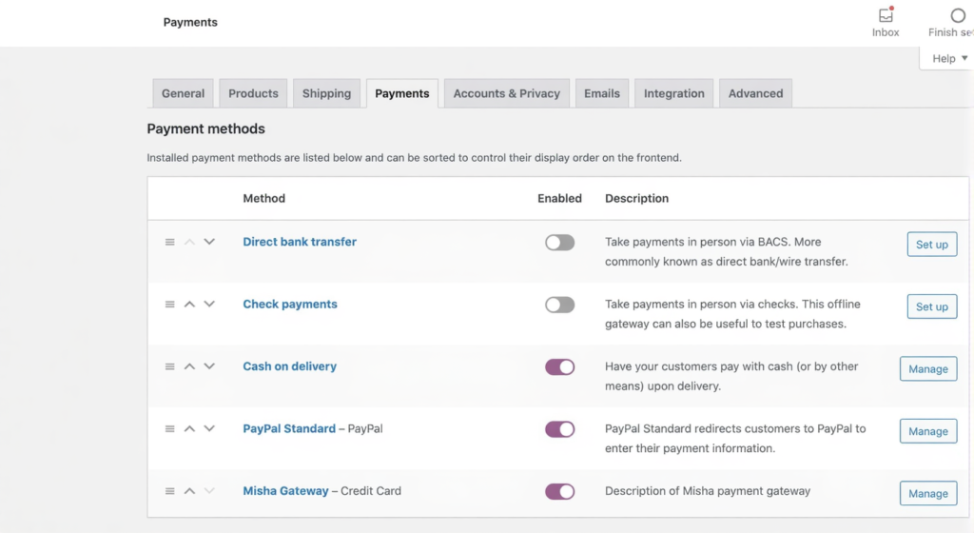Open the Accounts & Privacy tab

click(x=506, y=93)
